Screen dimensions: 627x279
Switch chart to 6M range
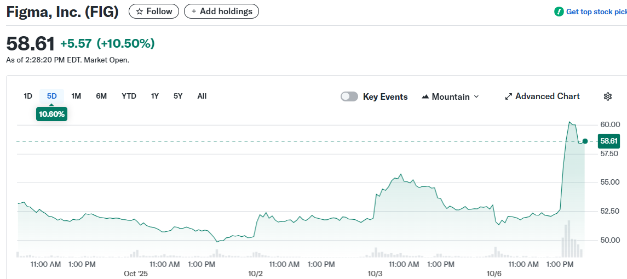[101, 96]
